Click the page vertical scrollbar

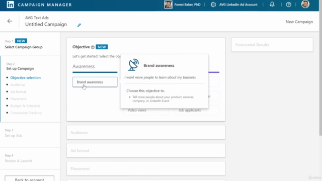pyautogui.click(x=320, y=68)
